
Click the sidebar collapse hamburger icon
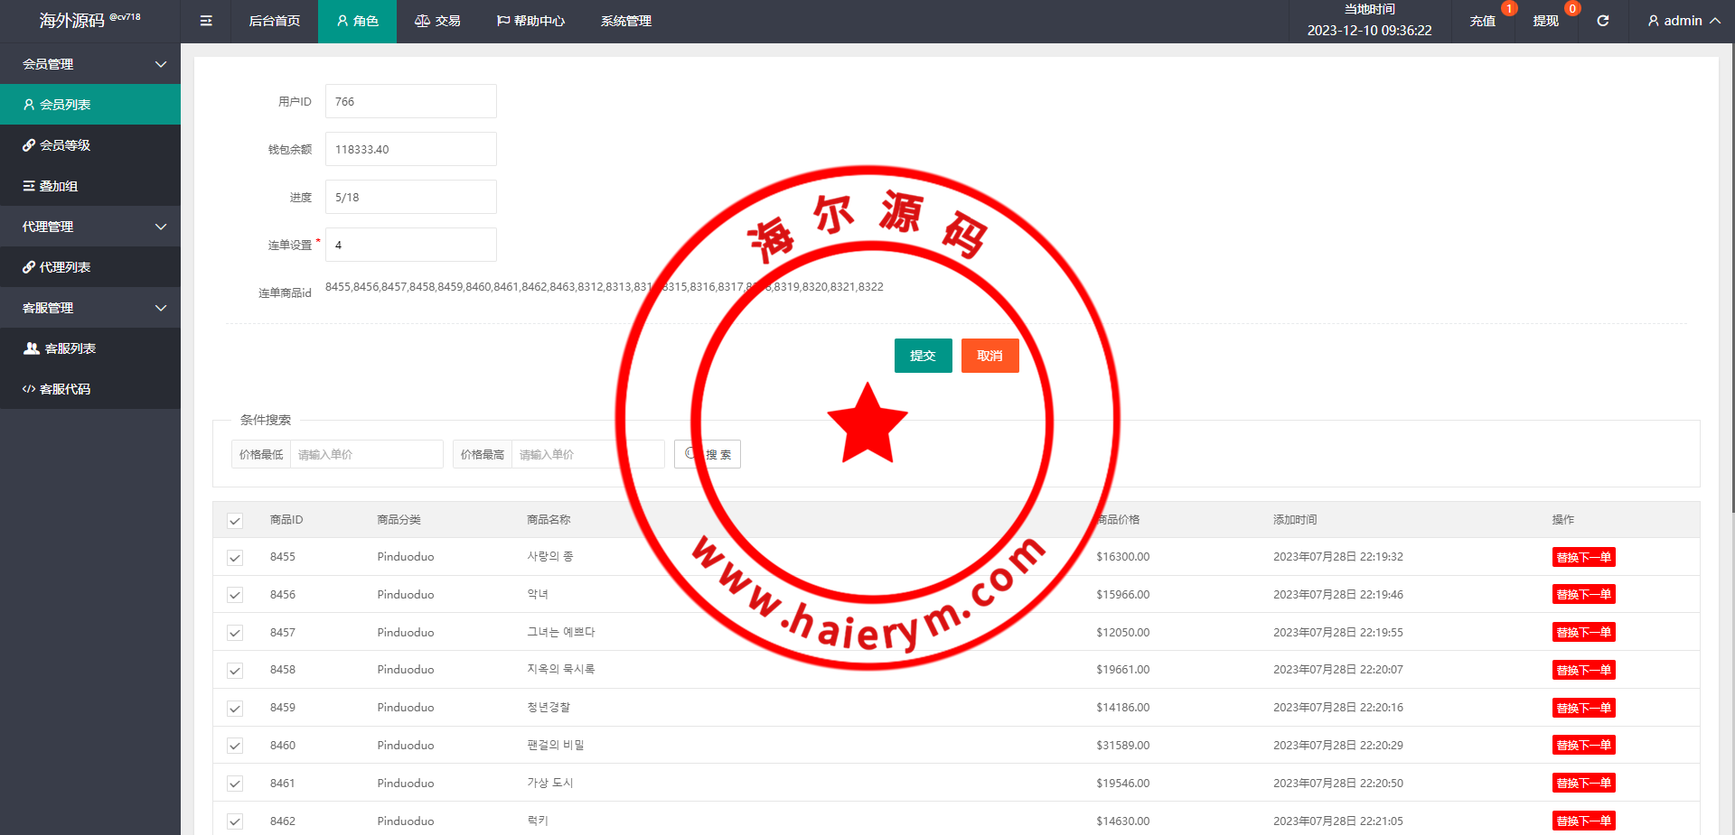point(206,21)
